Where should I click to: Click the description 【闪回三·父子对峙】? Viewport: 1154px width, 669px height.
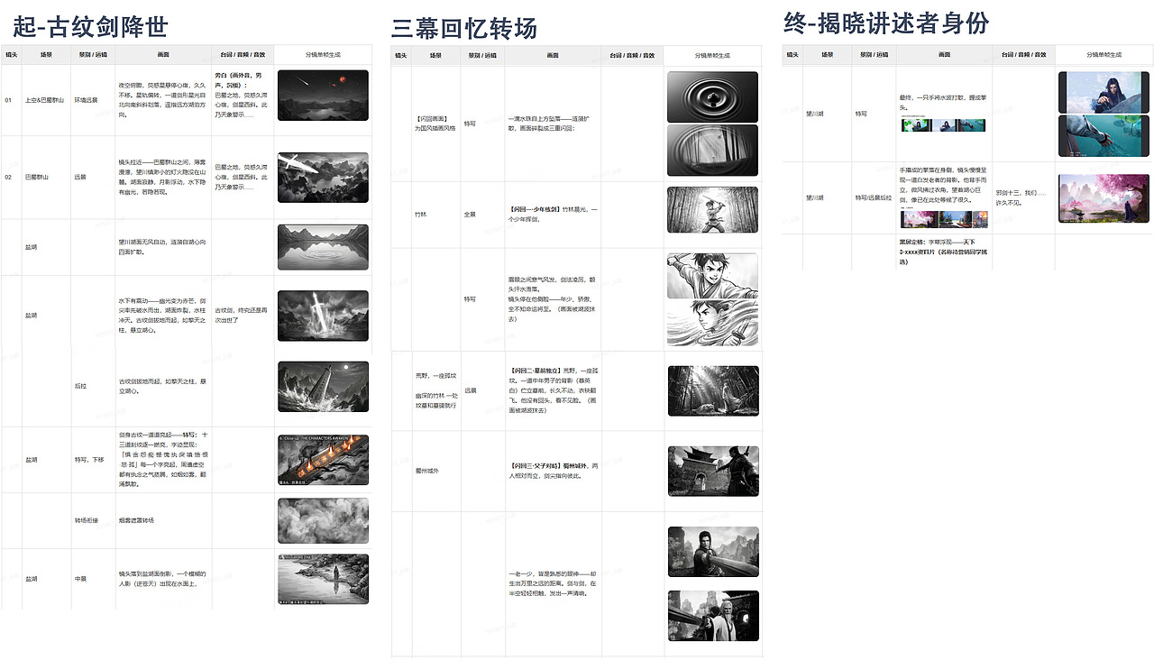(553, 471)
